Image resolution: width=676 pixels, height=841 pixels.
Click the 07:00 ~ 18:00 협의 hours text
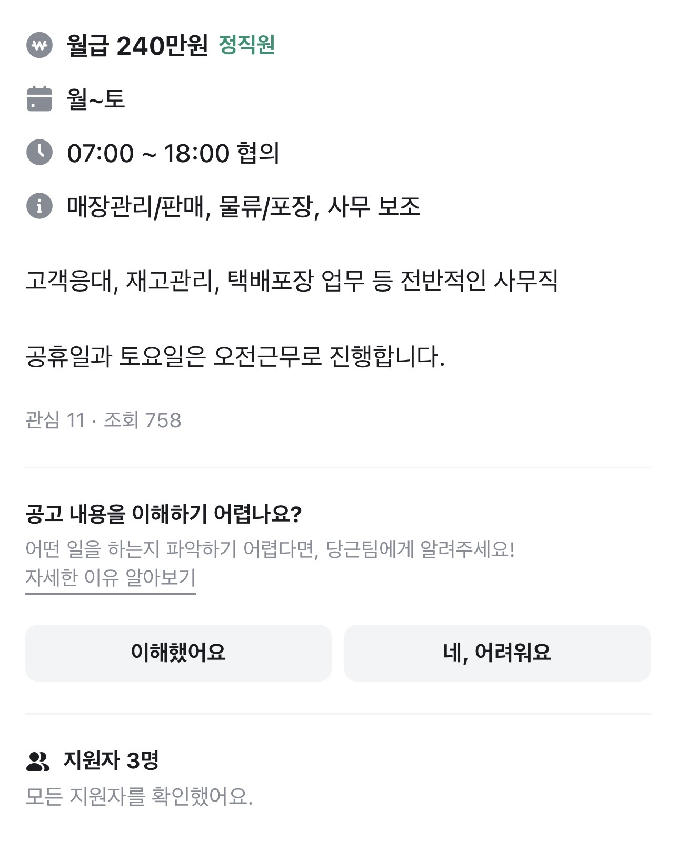click(173, 153)
